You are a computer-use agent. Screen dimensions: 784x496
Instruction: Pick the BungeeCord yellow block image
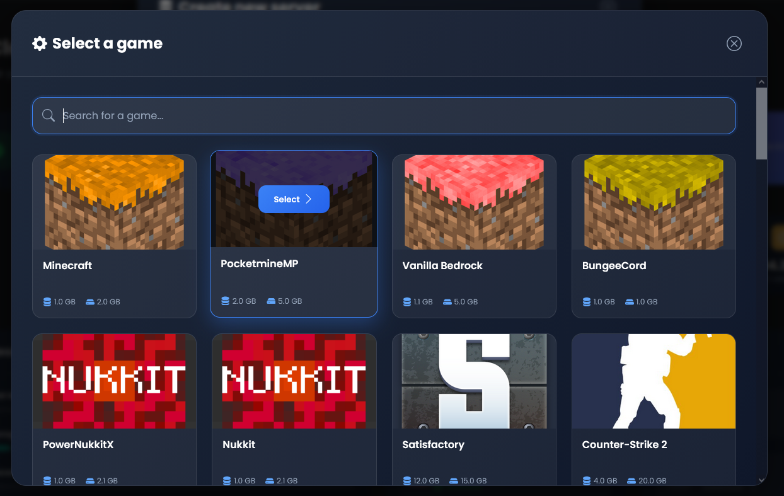(x=654, y=202)
